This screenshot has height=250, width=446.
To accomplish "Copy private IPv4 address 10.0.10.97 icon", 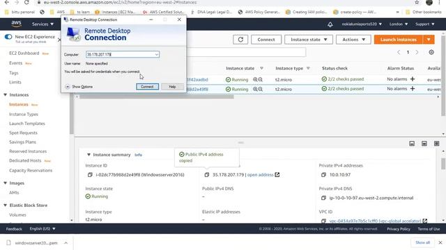I will (323, 175).
